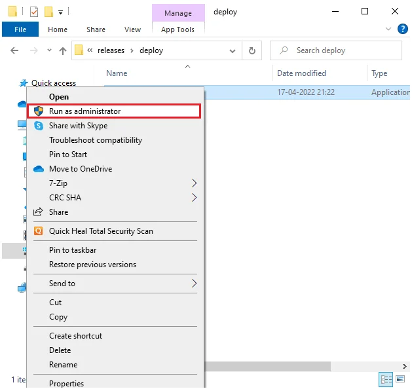Viewport: 412px width, 389px height.
Task: Select deploy in the address breadcrumb
Action: 151,50
